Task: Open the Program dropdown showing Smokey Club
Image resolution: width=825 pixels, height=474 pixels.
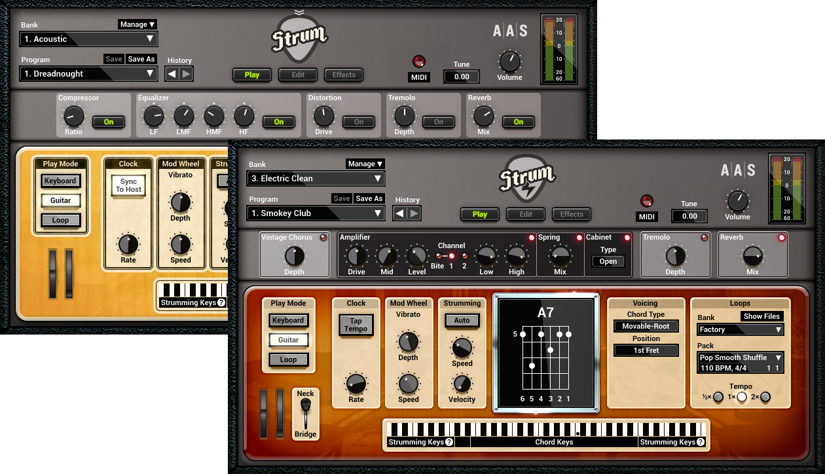Action: [x=315, y=213]
